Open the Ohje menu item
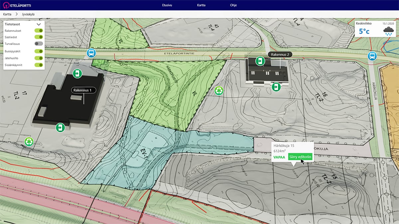The width and height of the screenshot is (399, 224). [x=233, y=5]
